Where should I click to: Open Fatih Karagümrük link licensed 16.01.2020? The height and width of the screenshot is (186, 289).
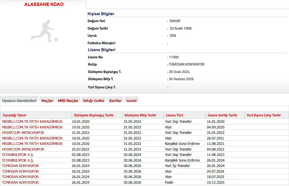[32, 122]
